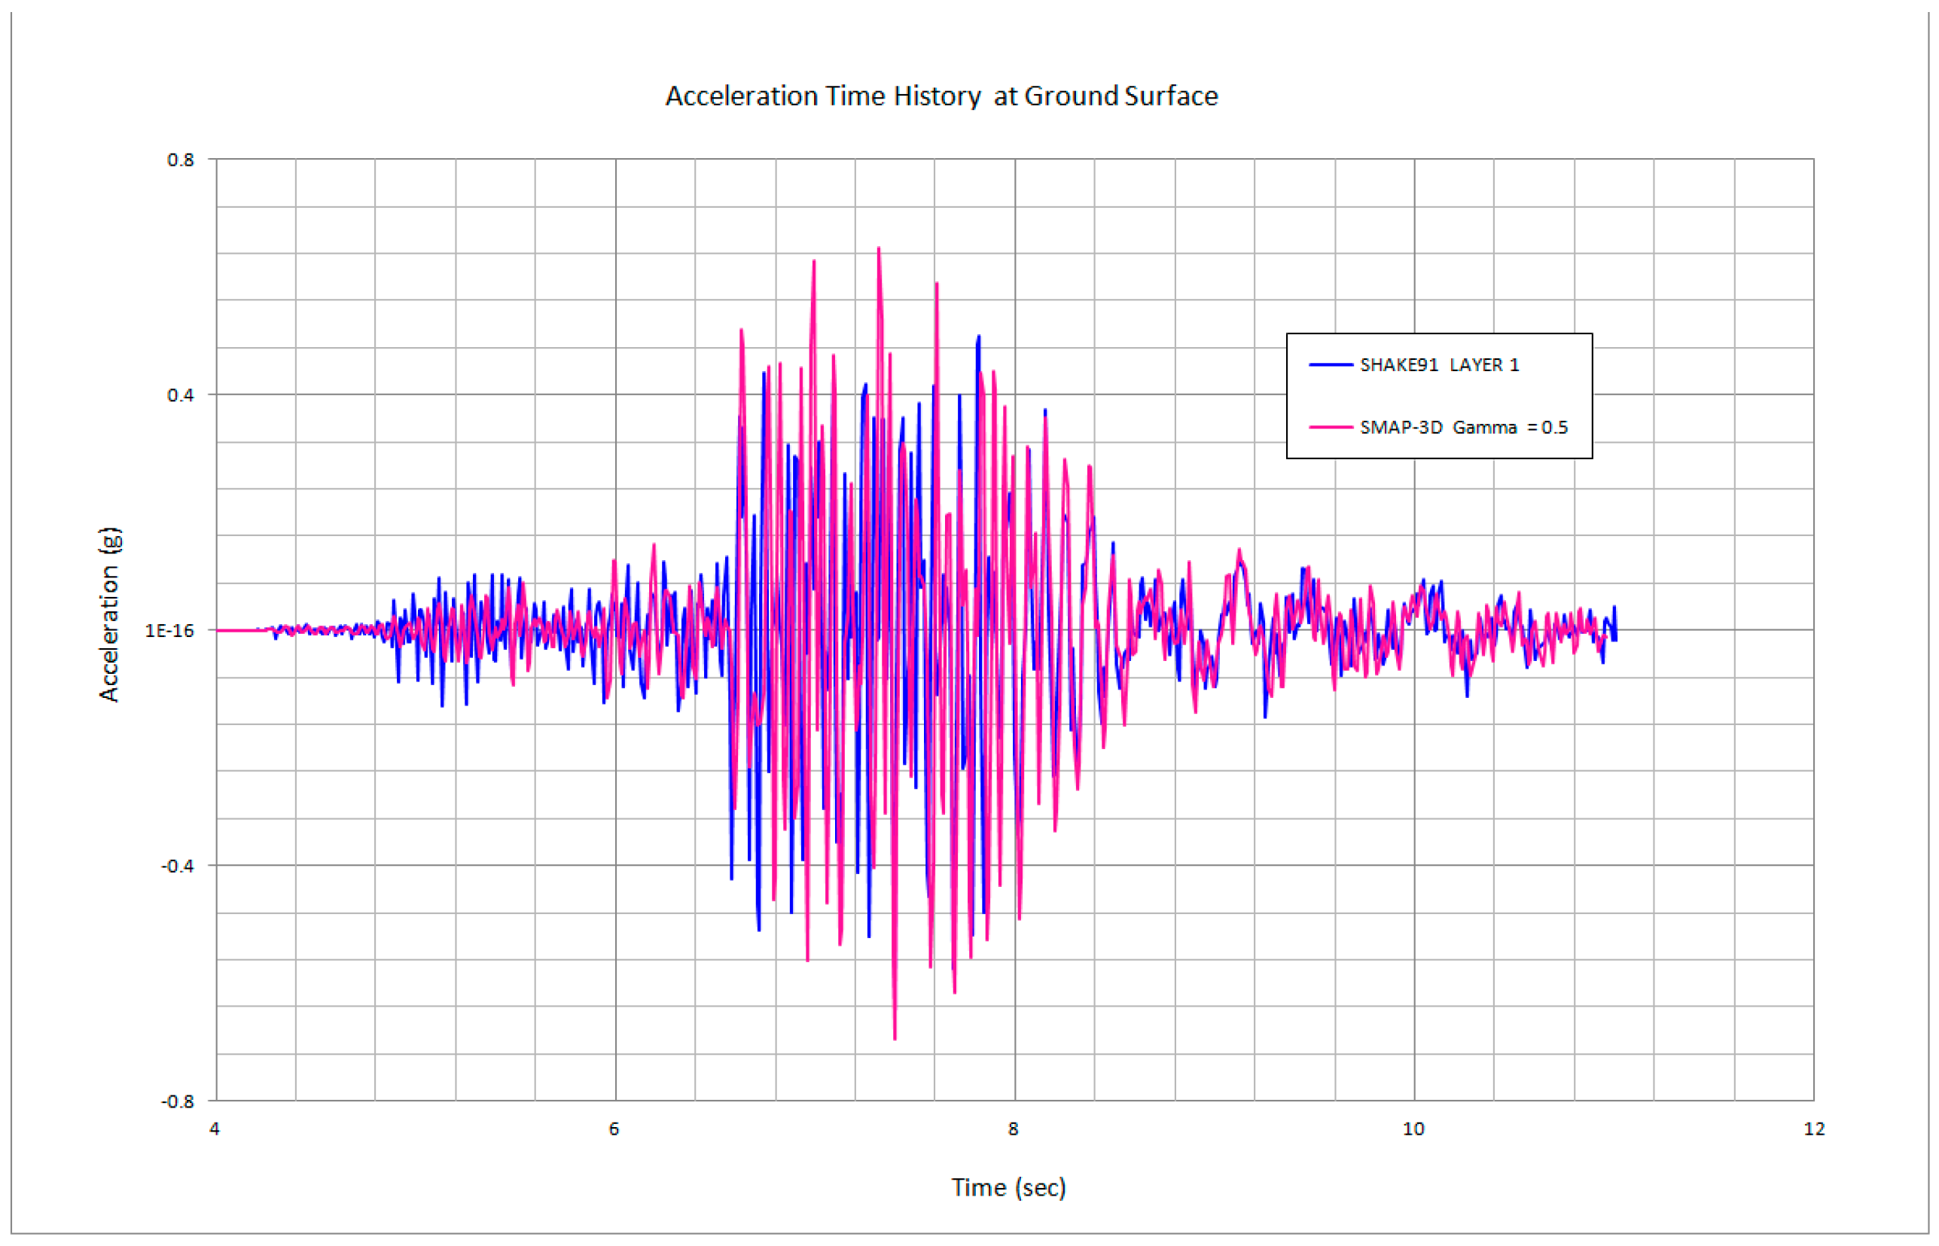Click the lowest pink trough below -0.6

pyautogui.click(x=895, y=1037)
